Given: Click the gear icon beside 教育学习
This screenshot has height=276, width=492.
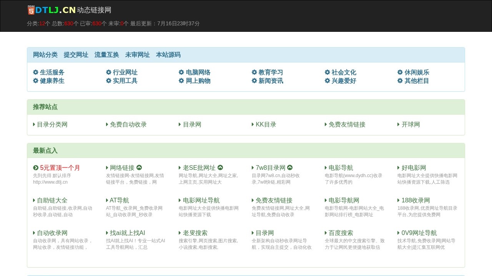Looking at the screenshot, I should pyautogui.click(x=254, y=72).
